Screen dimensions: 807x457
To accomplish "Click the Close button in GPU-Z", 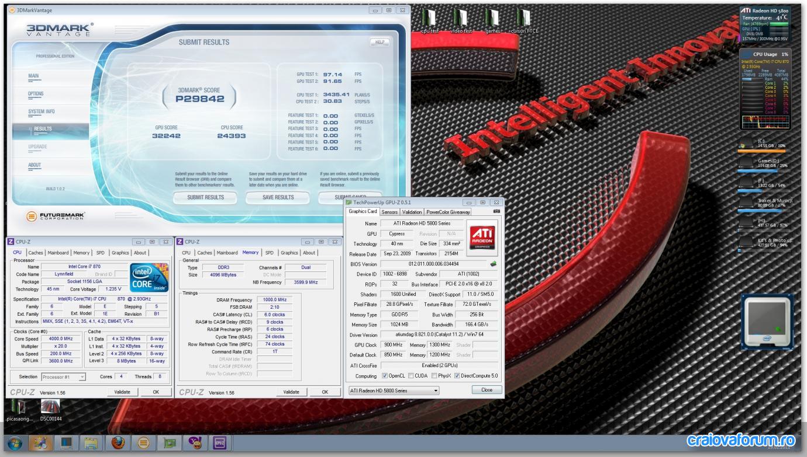I will (x=487, y=390).
